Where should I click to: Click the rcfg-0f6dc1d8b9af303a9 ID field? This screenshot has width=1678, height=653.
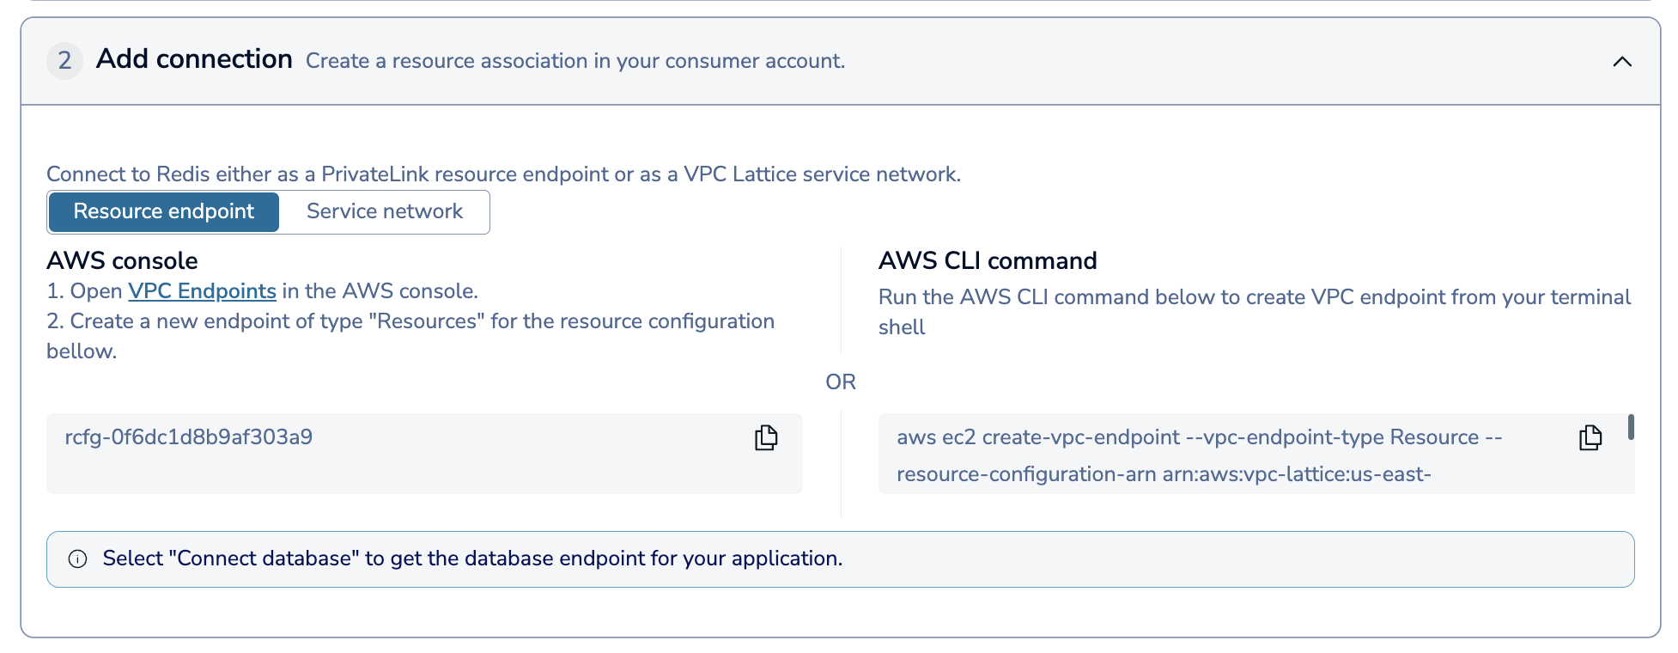[x=189, y=437]
